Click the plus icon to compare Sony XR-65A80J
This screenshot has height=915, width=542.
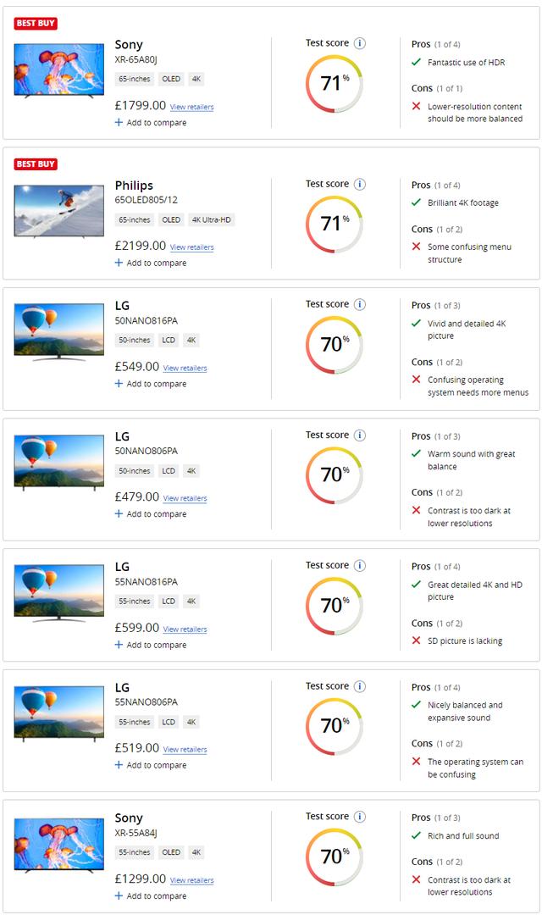pos(119,123)
